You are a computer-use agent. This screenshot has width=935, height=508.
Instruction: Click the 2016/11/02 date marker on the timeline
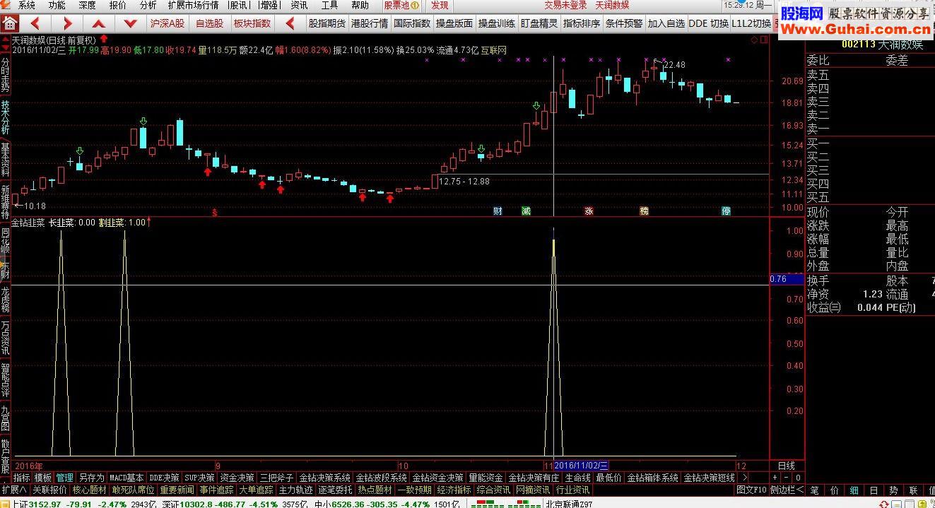tap(581, 466)
